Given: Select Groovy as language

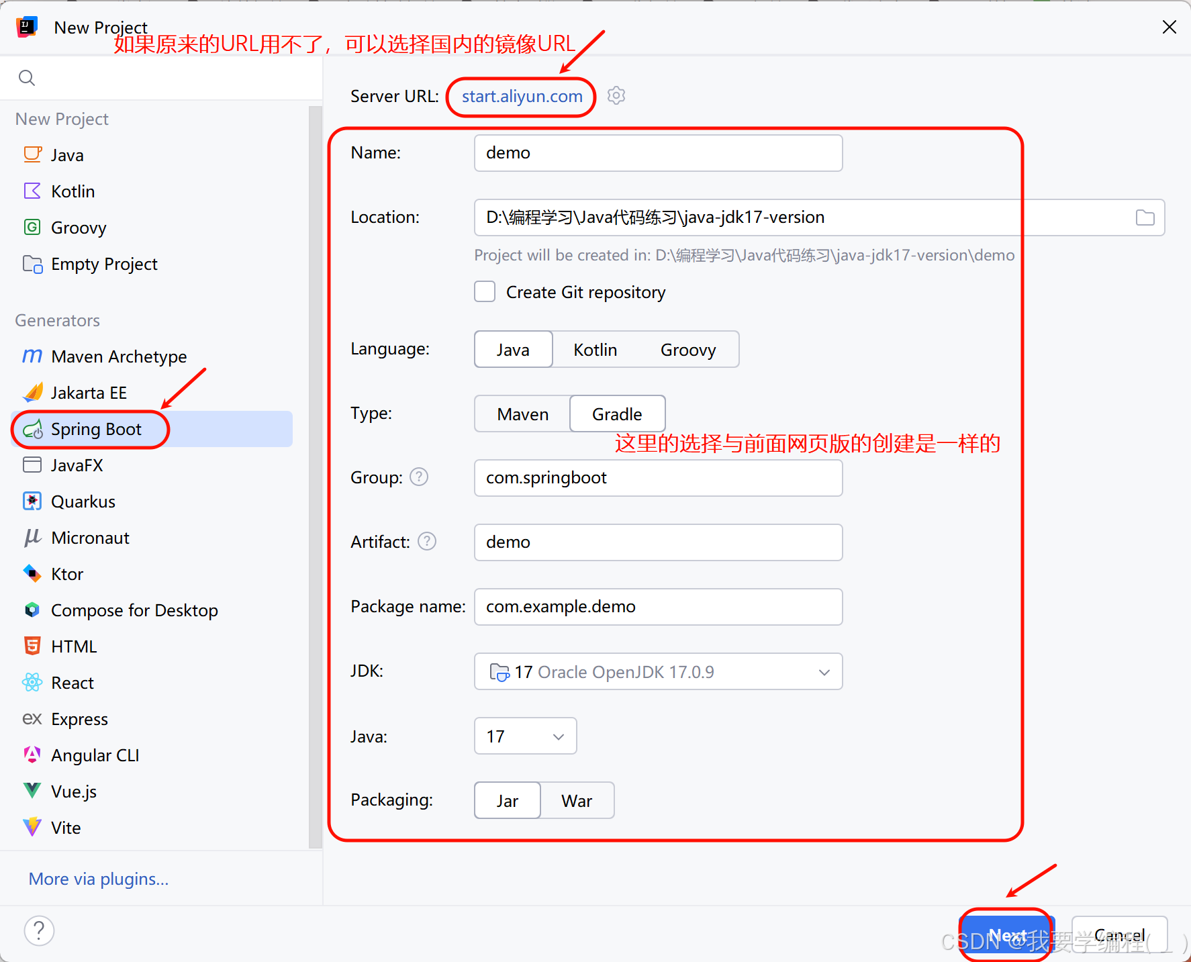Looking at the screenshot, I should pyautogui.click(x=688, y=350).
